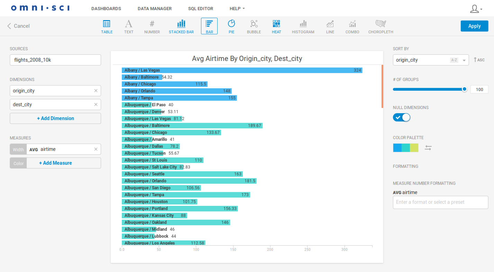Click the Albuquerque / Tampa bar
Viewport: 494px width, 272px height.
click(x=186, y=195)
